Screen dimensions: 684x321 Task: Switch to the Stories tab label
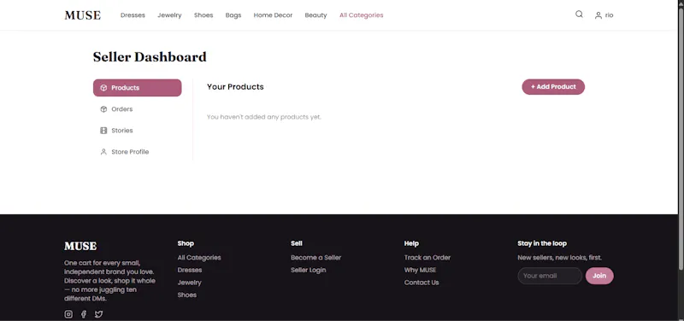pos(122,131)
